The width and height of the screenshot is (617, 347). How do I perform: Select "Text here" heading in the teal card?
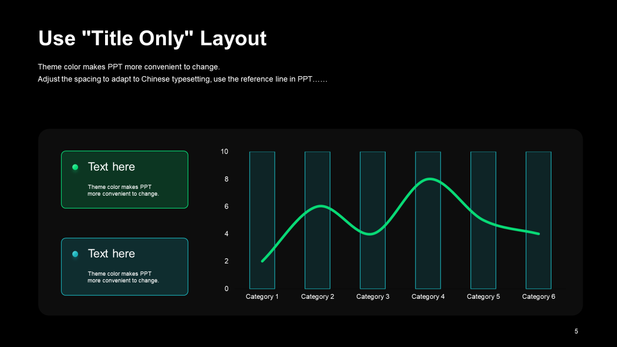pos(111,254)
